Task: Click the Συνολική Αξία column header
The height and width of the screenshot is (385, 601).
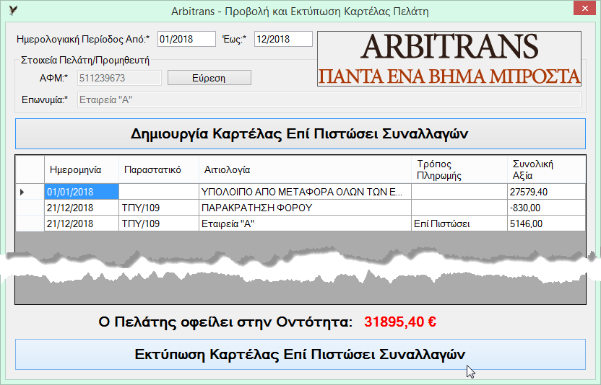Action: pos(547,169)
